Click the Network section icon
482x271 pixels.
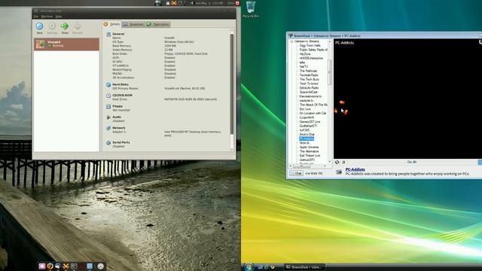coord(108,128)
